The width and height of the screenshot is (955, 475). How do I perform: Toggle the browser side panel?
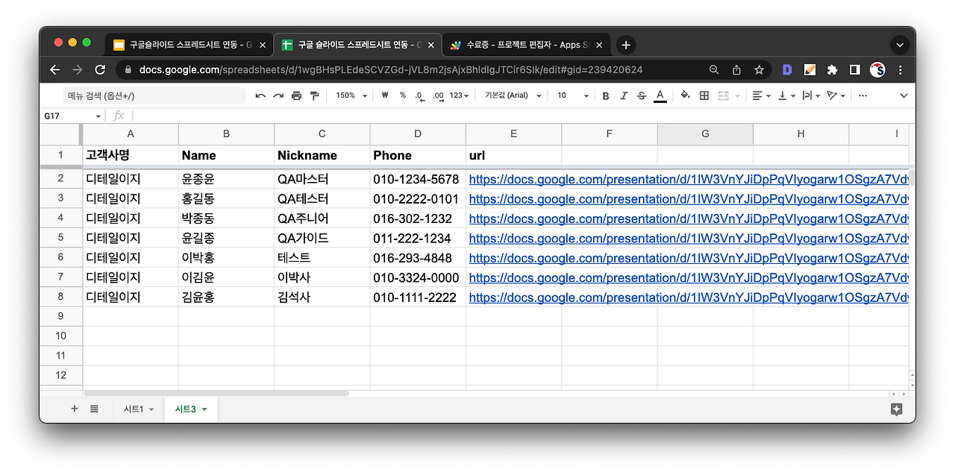[x=855, y=69]
